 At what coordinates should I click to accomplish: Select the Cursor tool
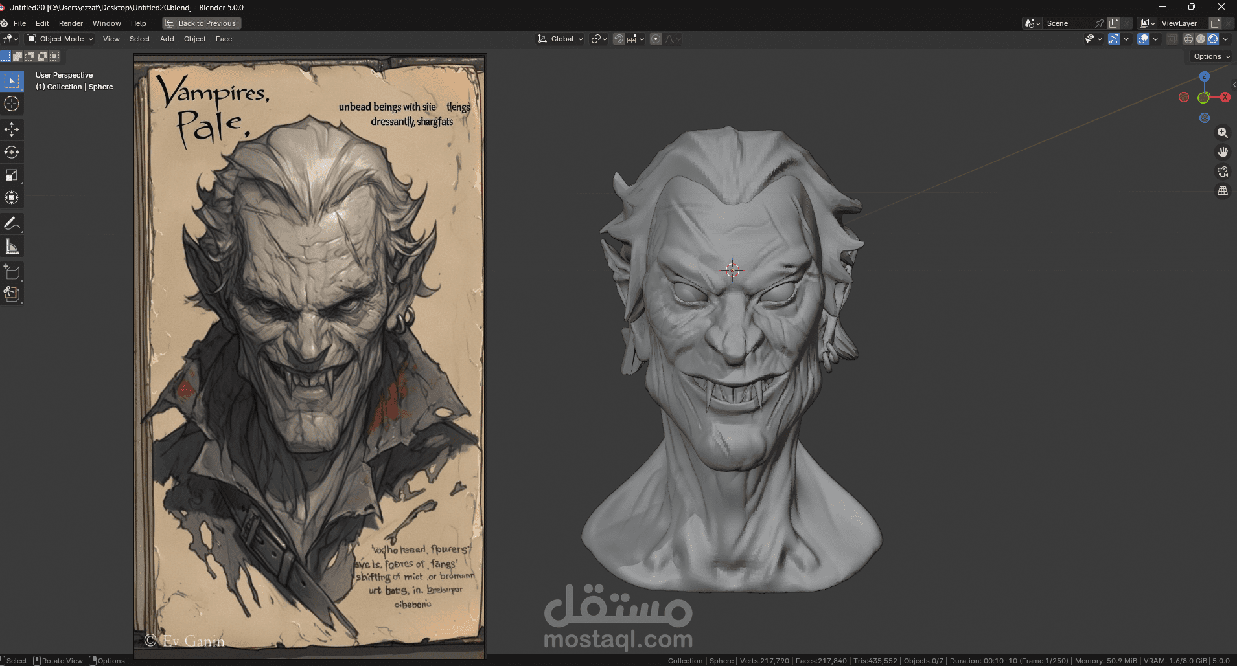pos(12,104)
